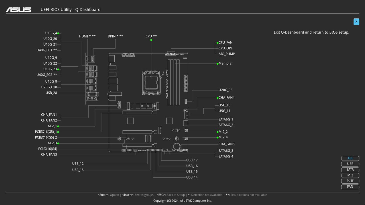Select the U10G_22 label
The height and width of the screenshot is (205, 365).
coord(50,63)
